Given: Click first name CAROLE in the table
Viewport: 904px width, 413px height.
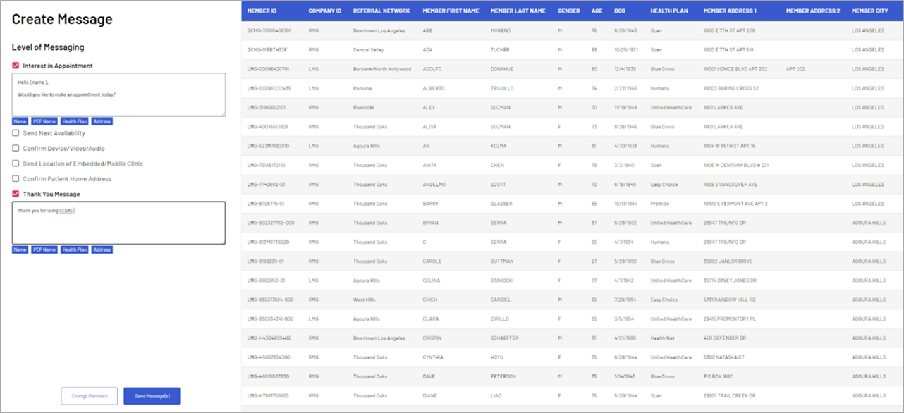Looking at the screenshot, I should 432,261.
